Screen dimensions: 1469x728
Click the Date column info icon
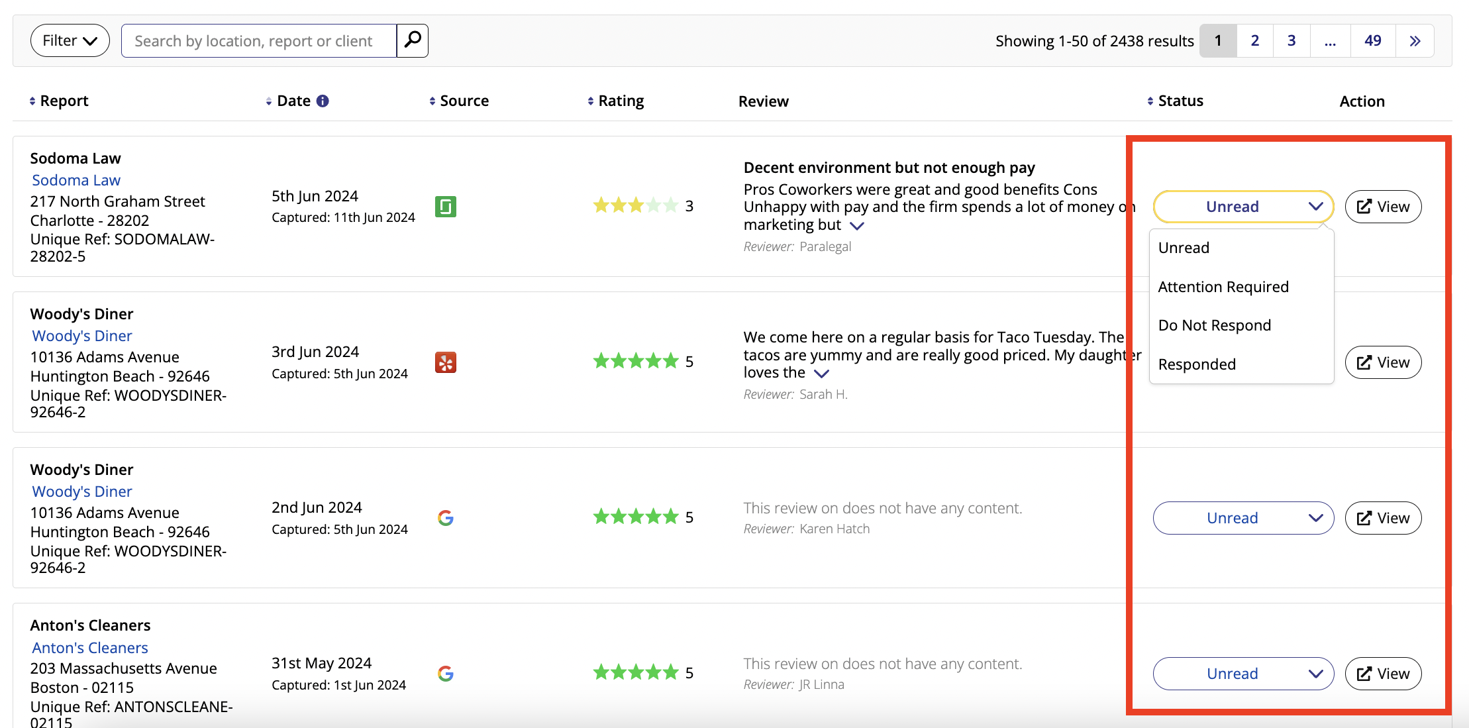[323, 101]
